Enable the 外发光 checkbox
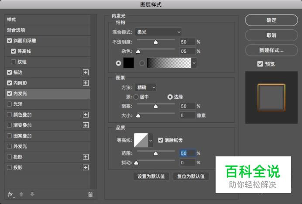302x204 pixels. pyautogui.click(x=9, y=146)
